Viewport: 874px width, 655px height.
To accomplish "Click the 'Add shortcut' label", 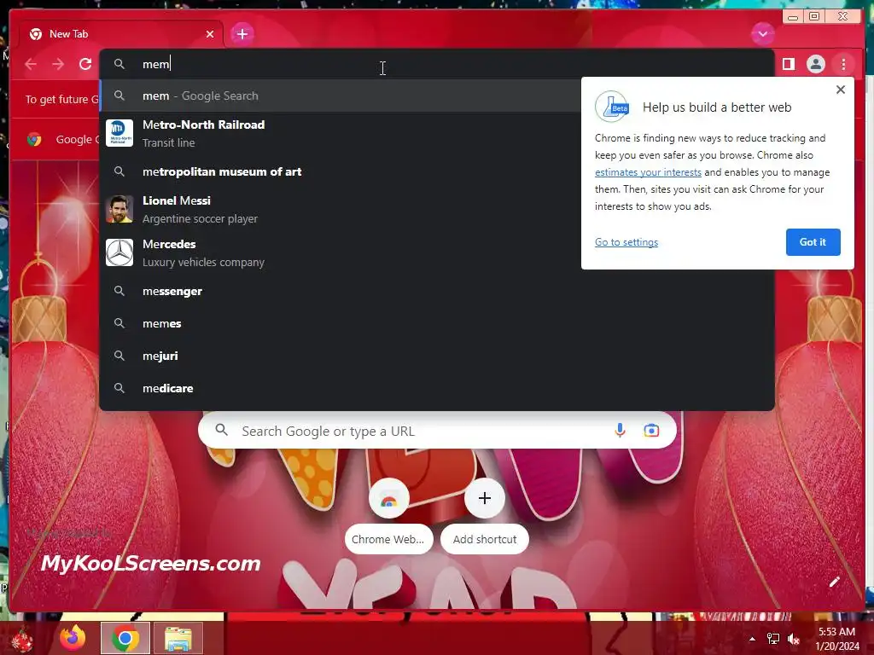I will click(485, 539).
